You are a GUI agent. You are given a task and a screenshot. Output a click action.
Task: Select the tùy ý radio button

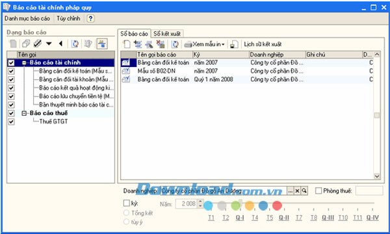pos(126,222)
